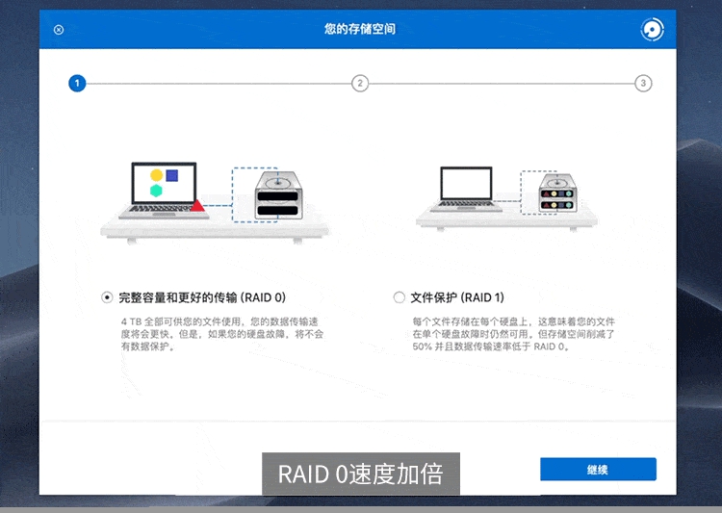
Task: Click the red triangle in the RAID 0 illustration
Action: (197, 204)
